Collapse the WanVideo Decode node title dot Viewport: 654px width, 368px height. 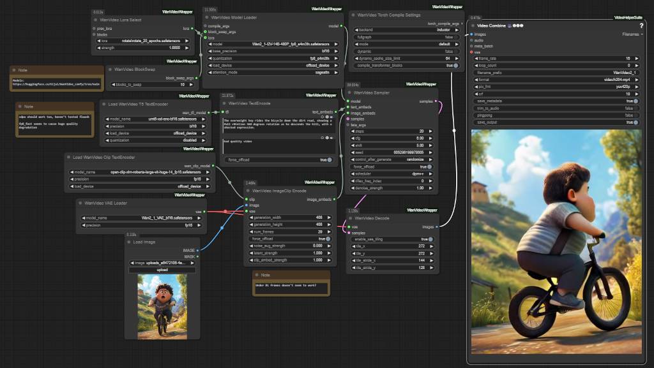pos(351,218)
